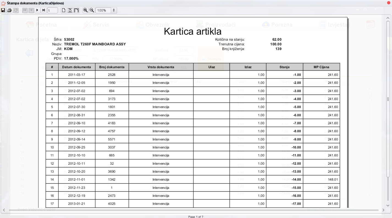Click document number '2473'
This screenshot has height=218, width=392.
point(112,196)
